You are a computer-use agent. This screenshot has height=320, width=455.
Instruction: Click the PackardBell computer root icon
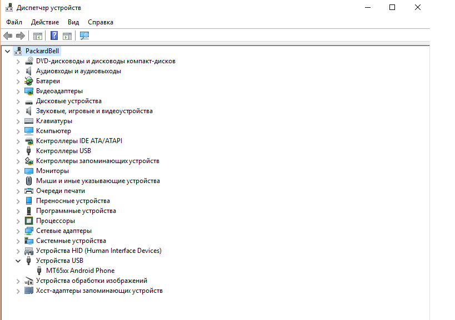click(18, 51)
